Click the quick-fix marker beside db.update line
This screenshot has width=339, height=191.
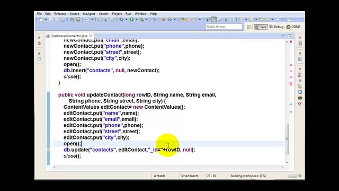coord(49,150)
